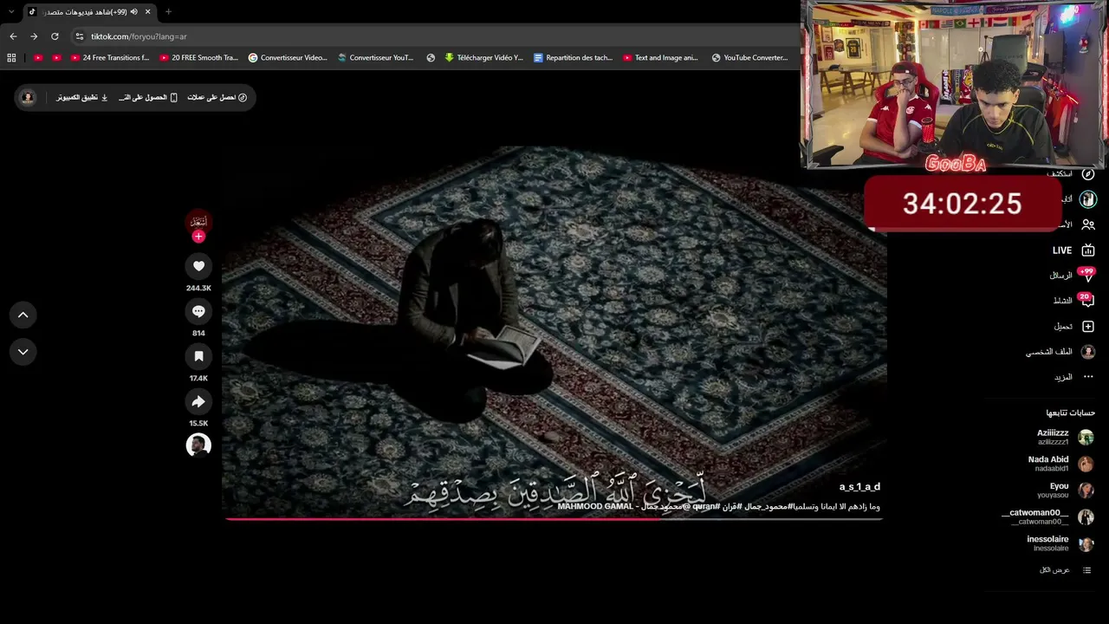
Task: Go back with the browser back arrow
Action: point(13,36)
